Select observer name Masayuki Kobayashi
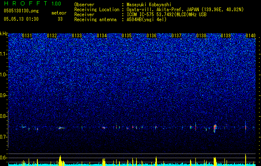This screenshot has width=261, height=166. coord(149,5)
